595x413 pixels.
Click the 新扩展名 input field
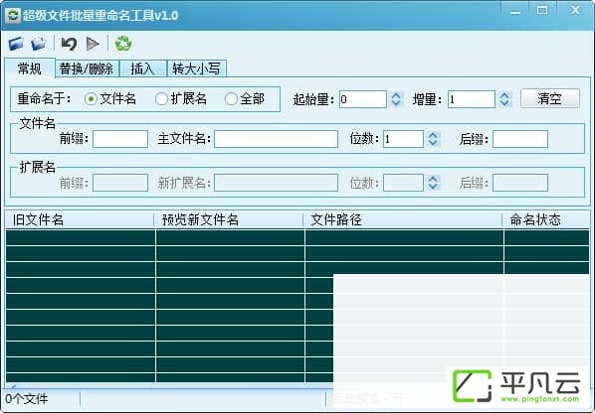pos(276,183)
